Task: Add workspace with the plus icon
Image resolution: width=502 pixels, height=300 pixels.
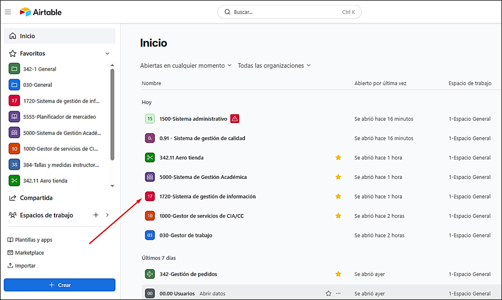Action: 96,215
